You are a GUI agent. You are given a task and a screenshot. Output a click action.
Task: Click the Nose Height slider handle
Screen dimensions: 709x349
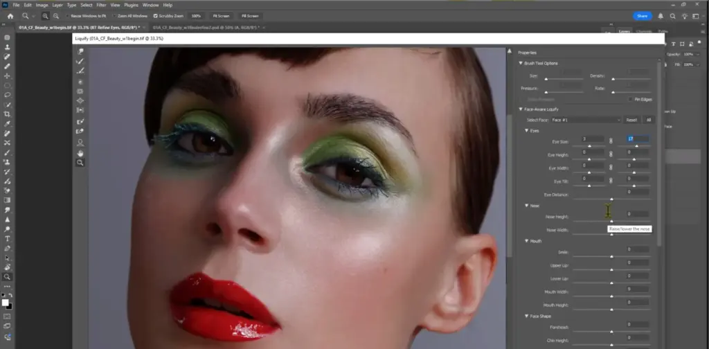(611, 221)
